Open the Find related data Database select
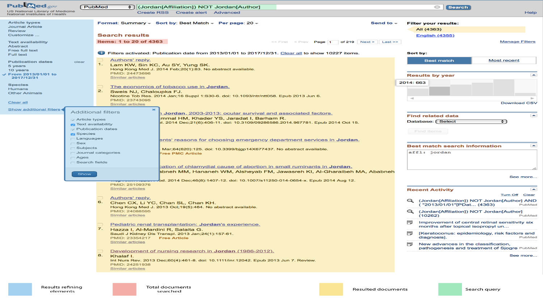543x305 pixels. tap(471, 122)
